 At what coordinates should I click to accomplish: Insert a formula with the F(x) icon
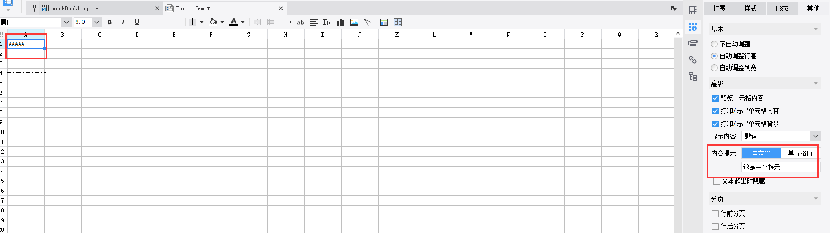[x=327, y=22]
